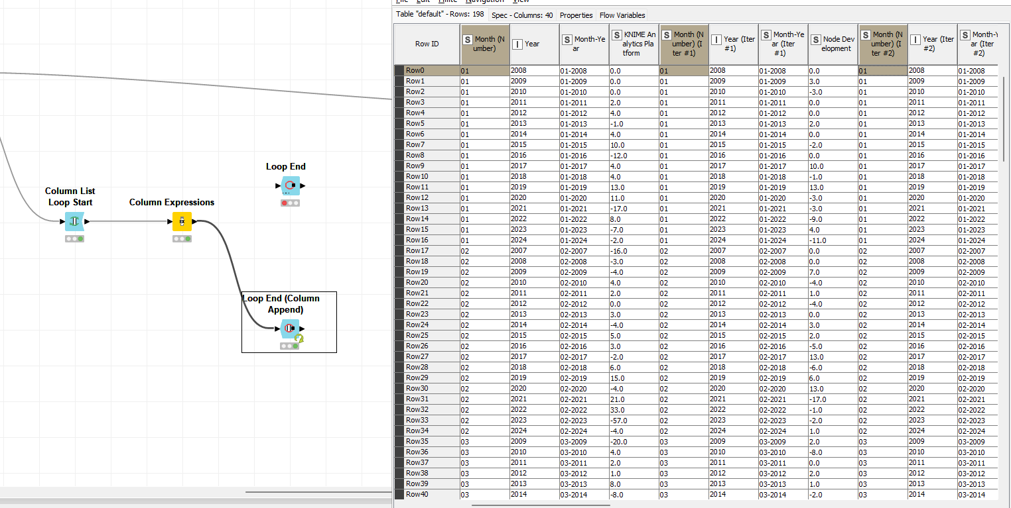Screen dimensions: 1011x508
Task: Click the type icon in Node Development header
Action: coord(816,39)
